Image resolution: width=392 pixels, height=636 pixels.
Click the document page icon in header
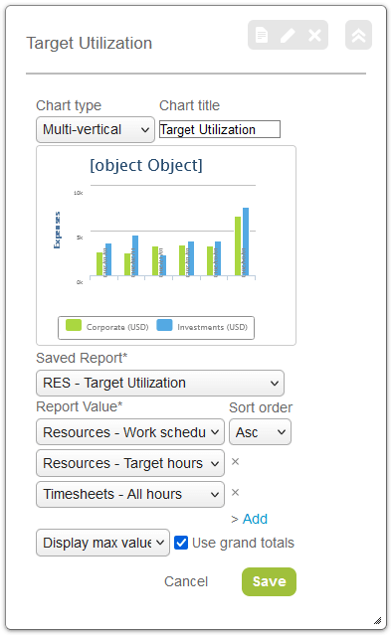262,36
